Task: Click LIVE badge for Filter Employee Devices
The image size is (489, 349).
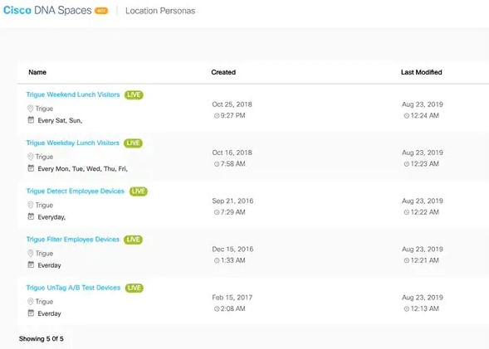Action: click(x=133, y=240)
